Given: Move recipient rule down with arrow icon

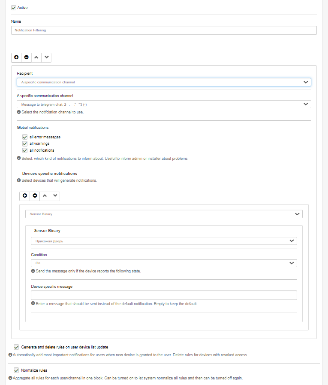Looking at the screenshot, I should pyautogui.click(x=47, y=57).
